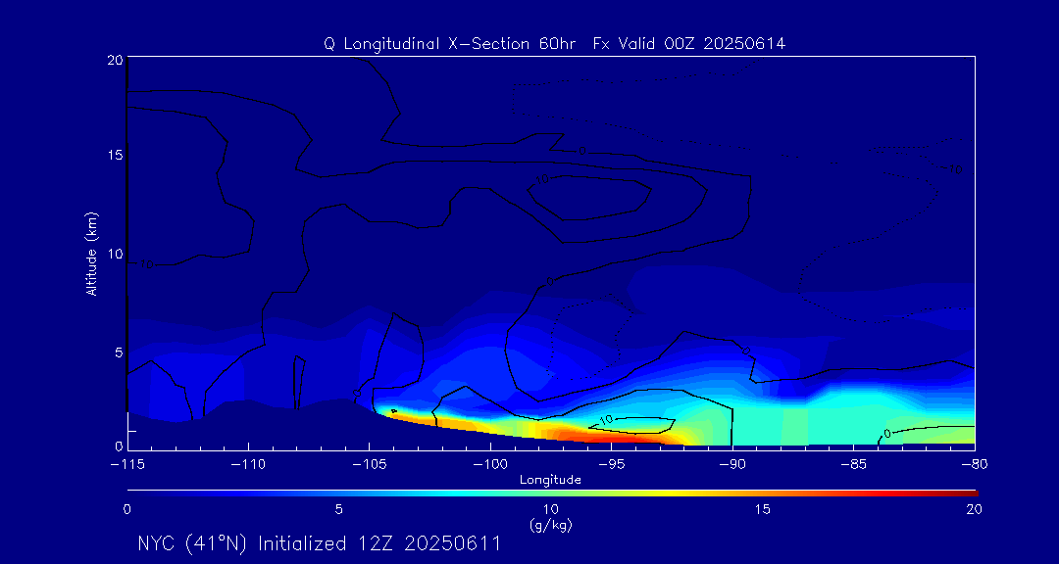The image size is (1059, 564).
Task: Click colorbar scale label '0'
Action: click(x=126, y=509)
